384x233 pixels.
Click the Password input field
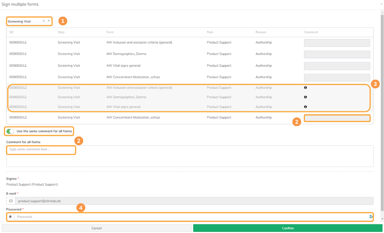coord(192,217)
